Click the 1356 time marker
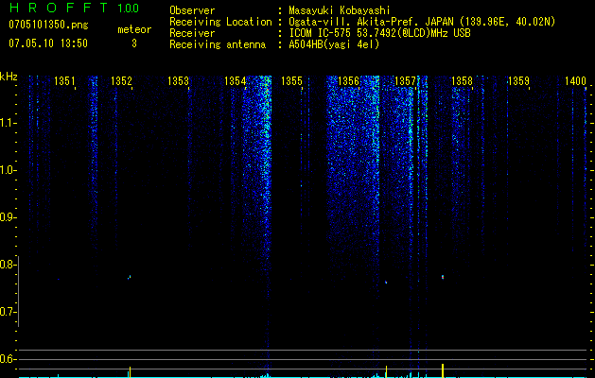The height and width of the screenshot is (378, 595). click(348, 81)
